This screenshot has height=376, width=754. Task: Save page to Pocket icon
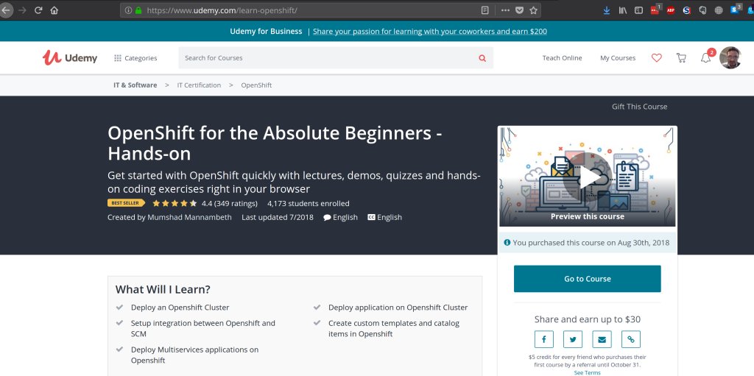point(519,10)
